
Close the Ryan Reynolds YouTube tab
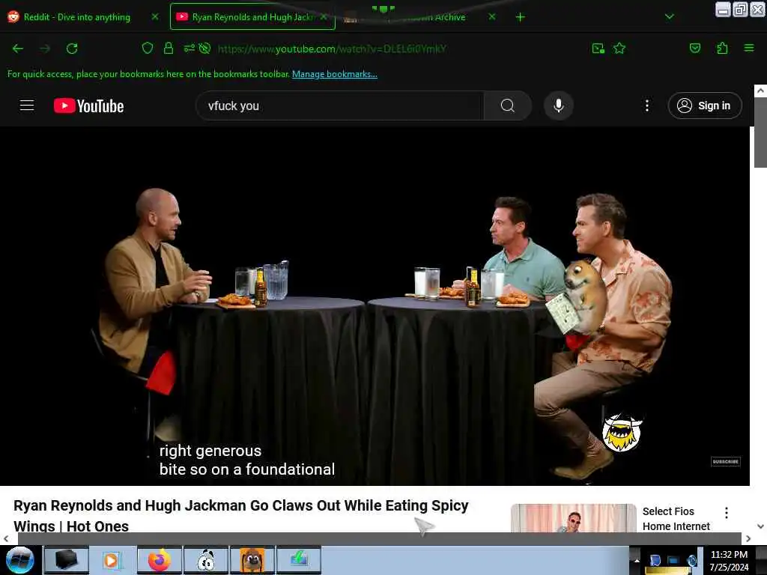(x=324, y=16)
